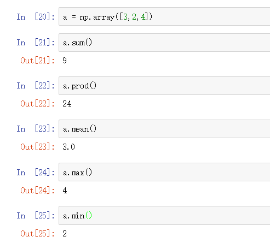Click the np.array([3,2,4]) code cell
This screenshot has width=270, height=243.
[164, 16]
